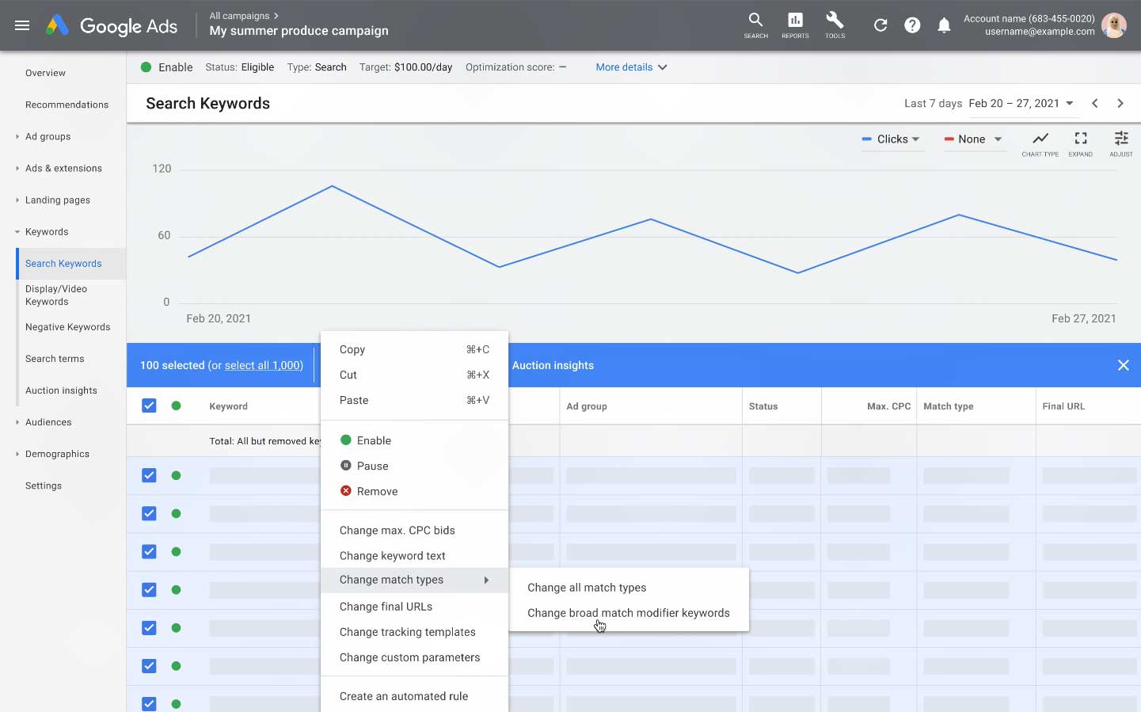Screen dimensions: 1141x712
Task: Open the Search tool icon
Action: tap(755, 25)
